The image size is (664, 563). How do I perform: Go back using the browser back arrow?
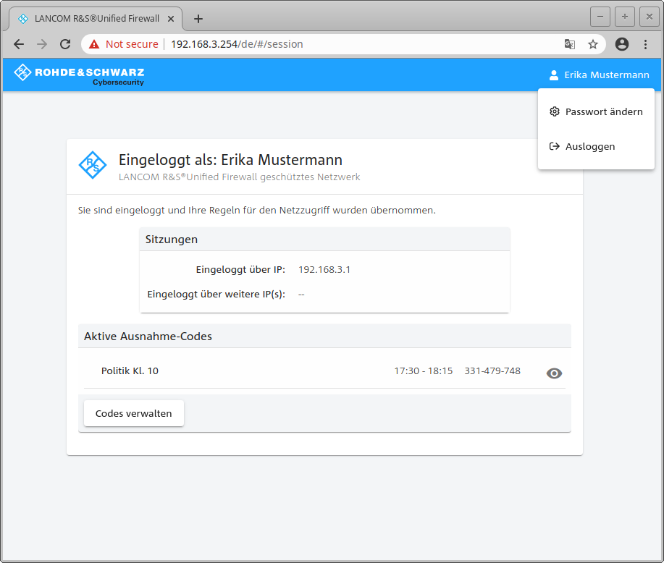(19, 44)
